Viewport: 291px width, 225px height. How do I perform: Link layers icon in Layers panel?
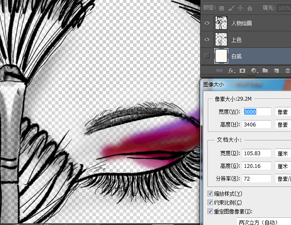pyautogui.click(x=219, y=70)
